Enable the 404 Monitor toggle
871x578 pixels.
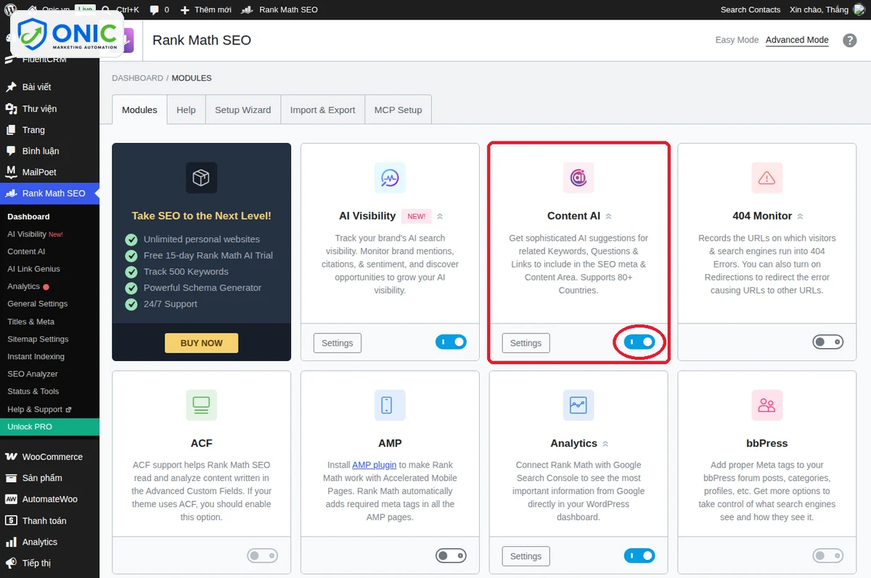pos(828,342)
